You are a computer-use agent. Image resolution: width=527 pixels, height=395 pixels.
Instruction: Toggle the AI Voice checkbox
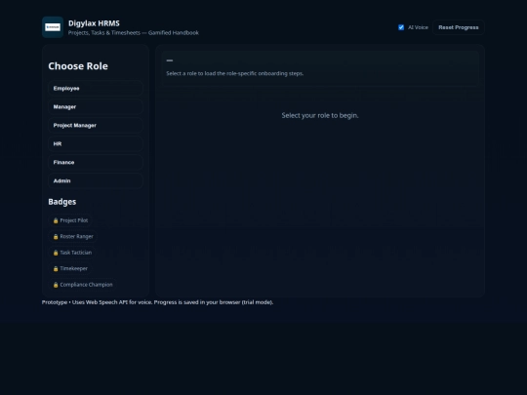401,27
